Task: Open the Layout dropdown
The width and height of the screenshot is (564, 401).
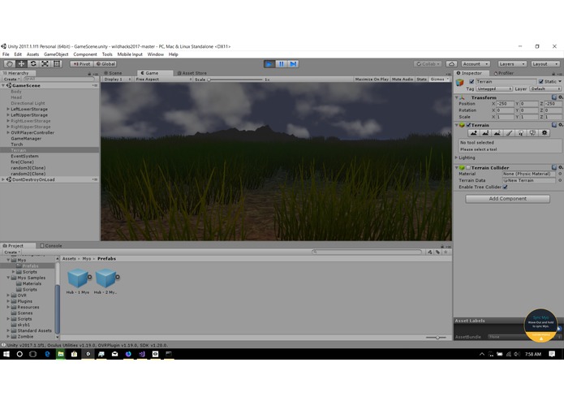Action: (x=545, y=64)
